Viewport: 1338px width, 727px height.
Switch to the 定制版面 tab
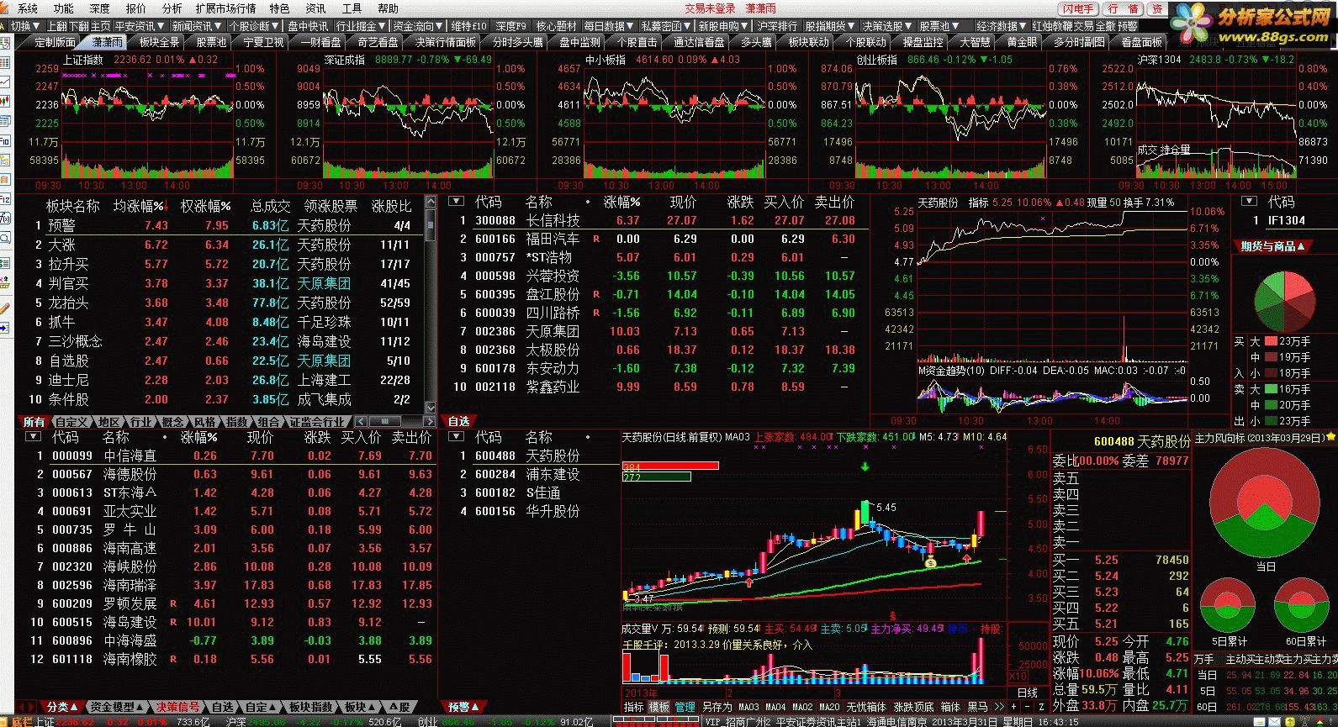[x=56, y=42]
